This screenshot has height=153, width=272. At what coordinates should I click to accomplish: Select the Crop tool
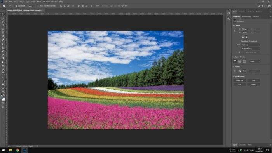3,29
